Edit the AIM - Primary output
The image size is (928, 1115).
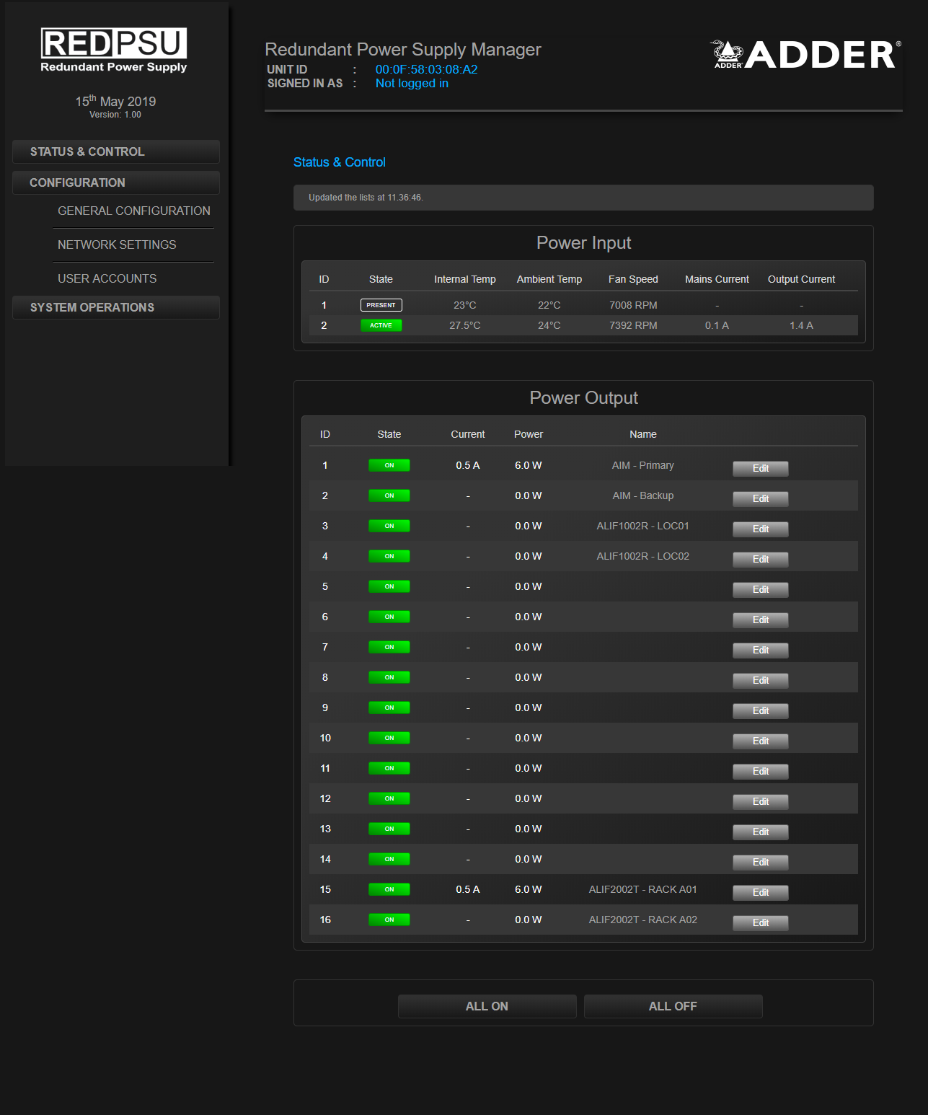(x=760, y=469)
